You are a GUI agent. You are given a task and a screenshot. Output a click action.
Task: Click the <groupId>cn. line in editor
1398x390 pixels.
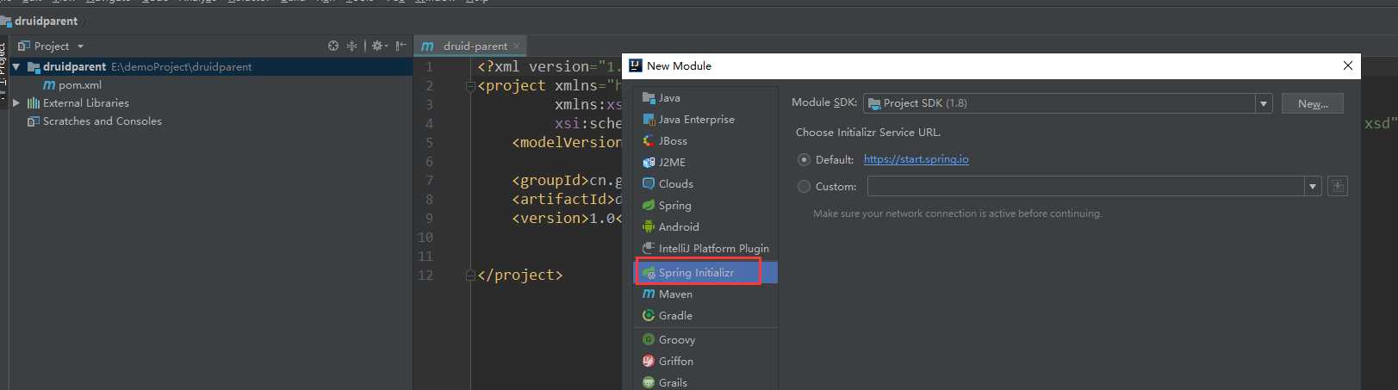(x=567, y=181)
